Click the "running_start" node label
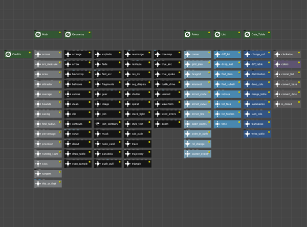This screenshot has height=227, width=307. tap(50, 154)
